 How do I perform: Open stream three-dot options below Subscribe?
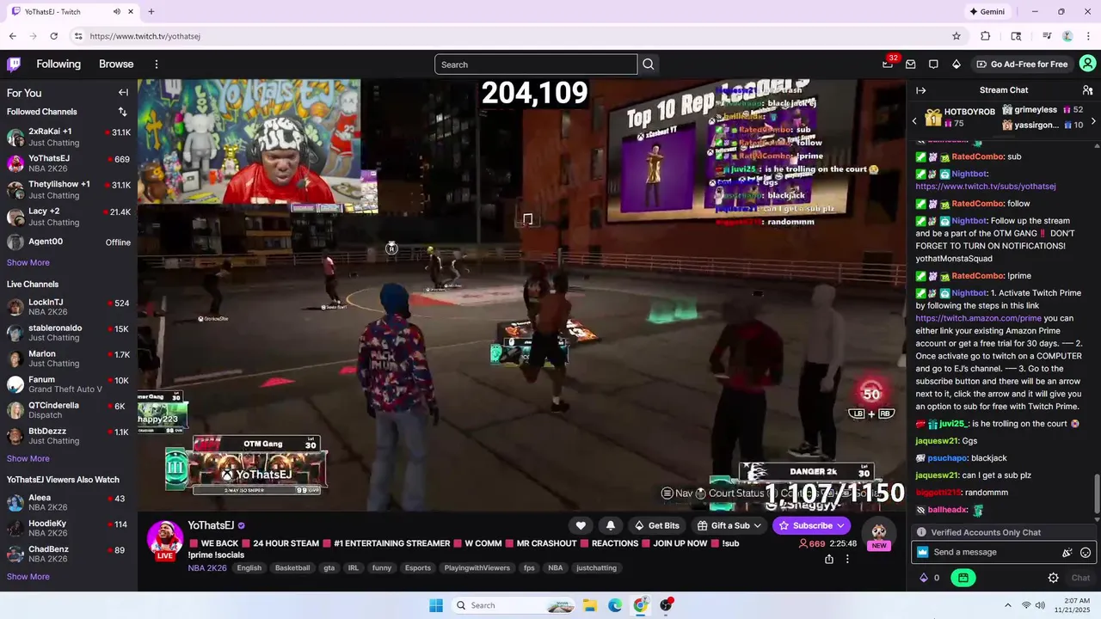coord(847,559)
